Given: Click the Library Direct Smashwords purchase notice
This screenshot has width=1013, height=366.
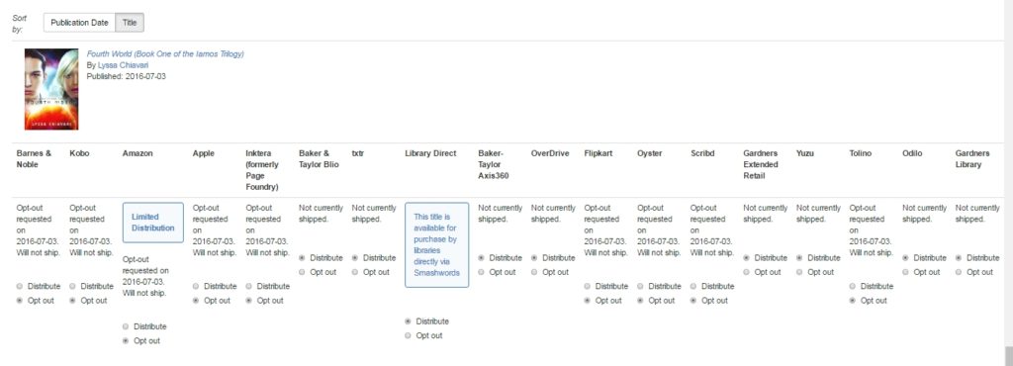Looking at the screenshot, I should pyautogui.click(x=436, y=244).
